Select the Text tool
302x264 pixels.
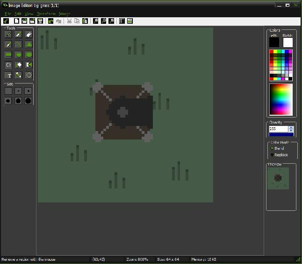(x=8, y=75)
